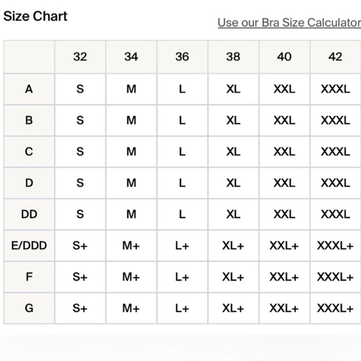Click the Size Chart heading
The width and height of the screenshot is (361, 361).
click(x=35, y=16)
